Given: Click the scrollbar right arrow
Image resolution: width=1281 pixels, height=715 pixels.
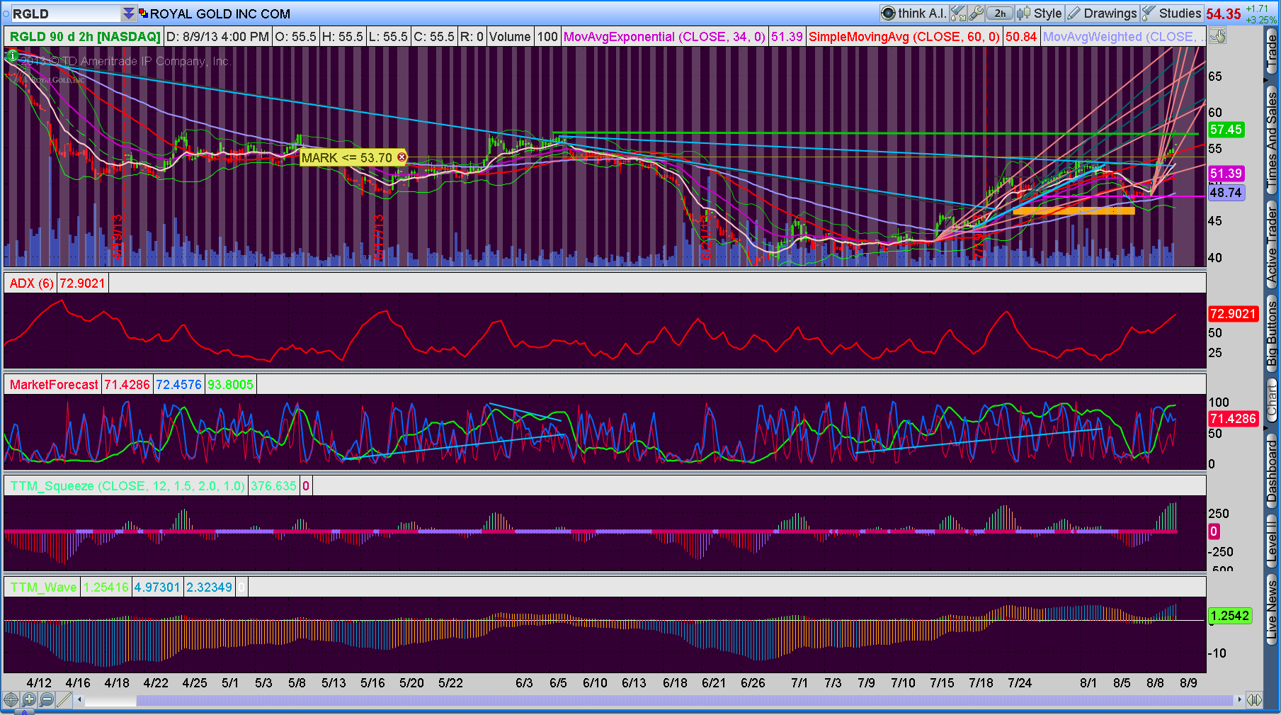Looking at the screenshot, I should pos(1239,700).
